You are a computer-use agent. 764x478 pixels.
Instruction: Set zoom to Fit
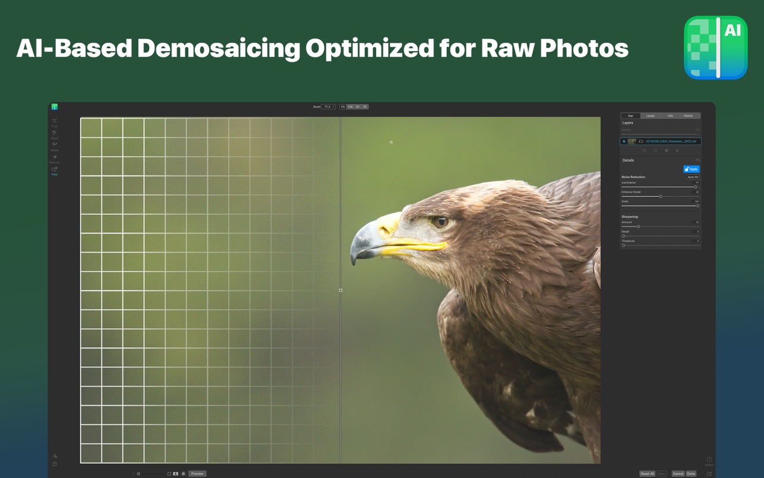tap(343, 107)
